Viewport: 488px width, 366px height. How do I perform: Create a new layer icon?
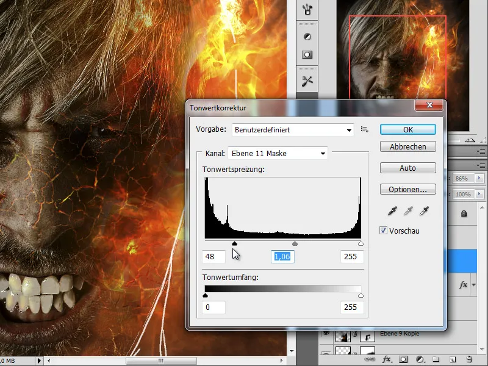453,359
